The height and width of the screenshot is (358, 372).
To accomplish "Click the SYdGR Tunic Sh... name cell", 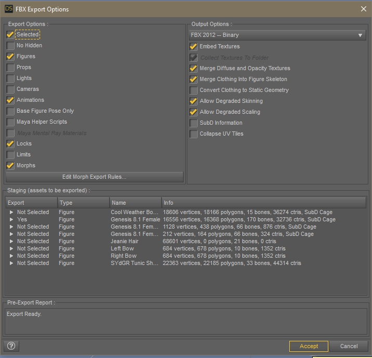I will [135, 263].
